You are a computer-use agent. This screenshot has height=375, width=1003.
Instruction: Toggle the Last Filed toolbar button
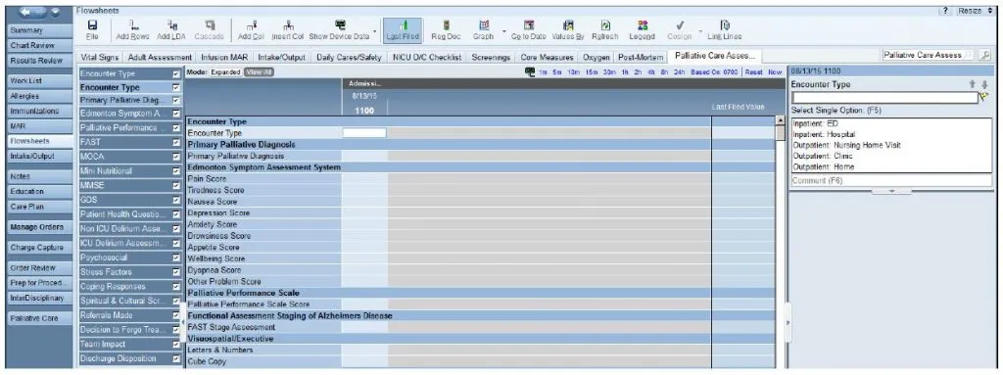[403, 30]
